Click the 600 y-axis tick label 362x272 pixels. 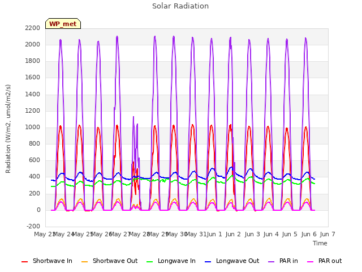(x=35, y=160)
